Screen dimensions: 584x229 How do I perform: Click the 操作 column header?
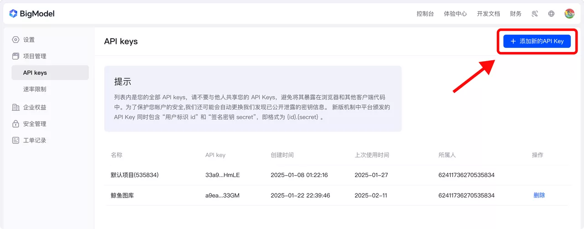537,155
